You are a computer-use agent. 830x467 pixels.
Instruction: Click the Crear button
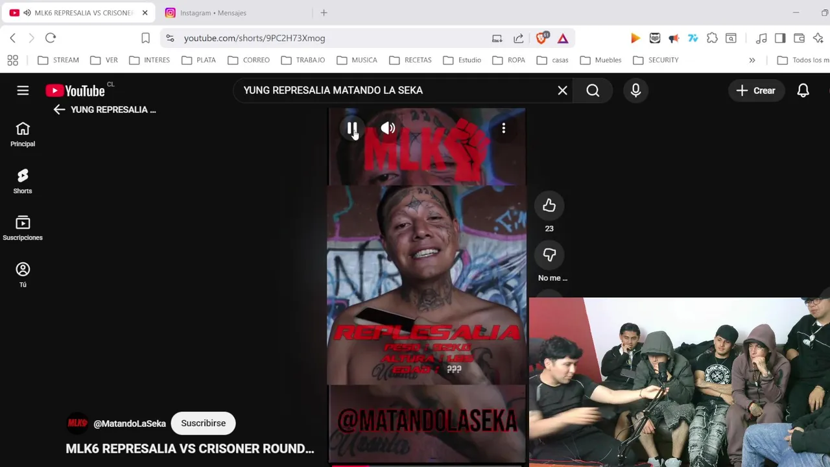click(756, 90)
